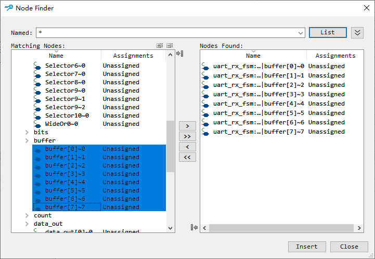Click Unassigned cell for uart_rx_fsm buffer[3]~3

point(326,94)
